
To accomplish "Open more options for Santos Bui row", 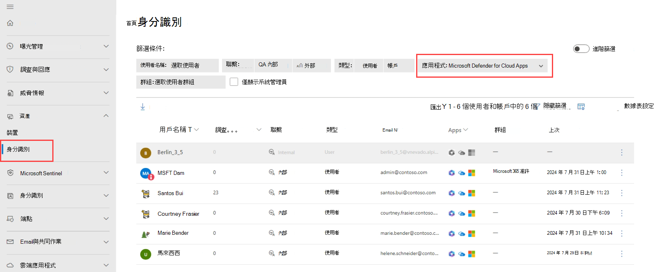I will pos(622,193).
